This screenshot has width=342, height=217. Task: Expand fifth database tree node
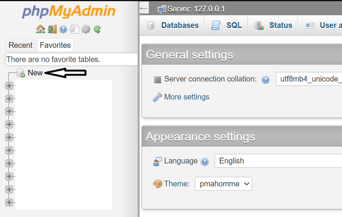pyautogui.click(x=9, y=137)
